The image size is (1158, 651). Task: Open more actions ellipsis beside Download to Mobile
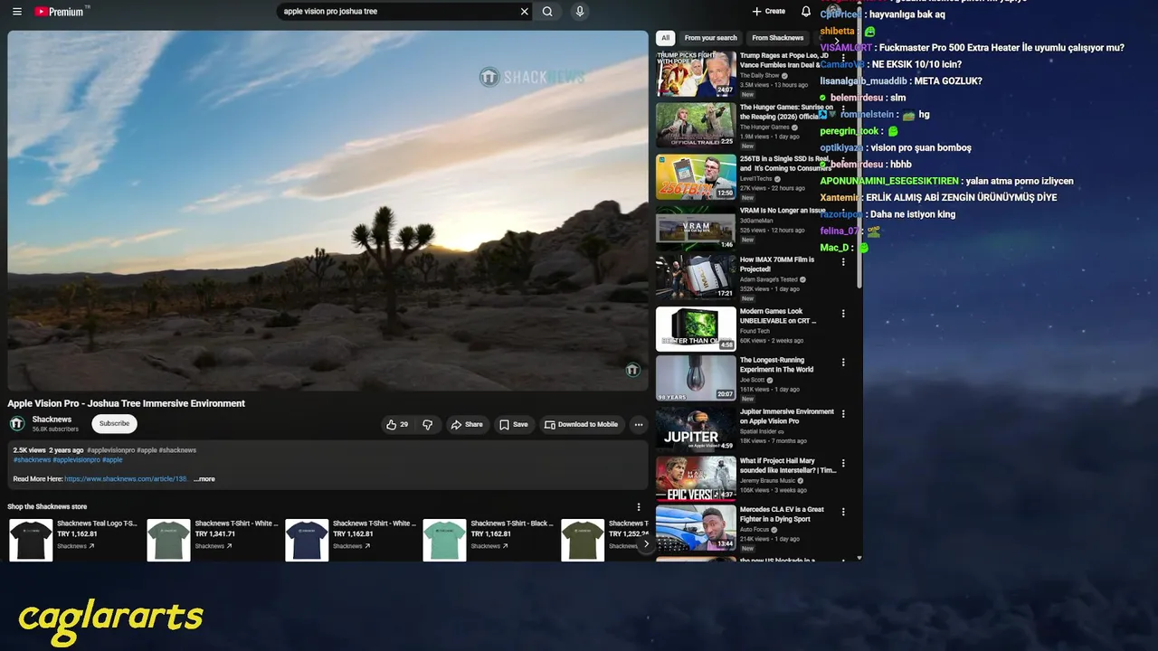[x=639, y=424]
